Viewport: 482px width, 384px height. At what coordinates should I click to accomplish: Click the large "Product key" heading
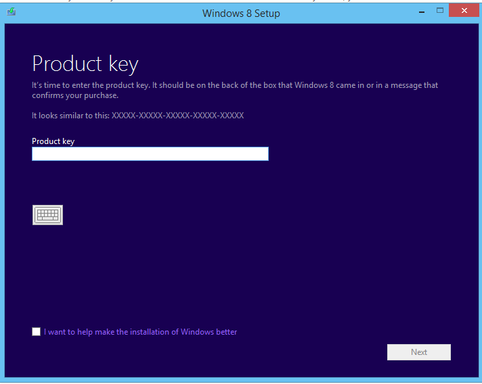click(85, 64)
